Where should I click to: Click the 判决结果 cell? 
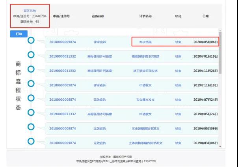point(145,42)
